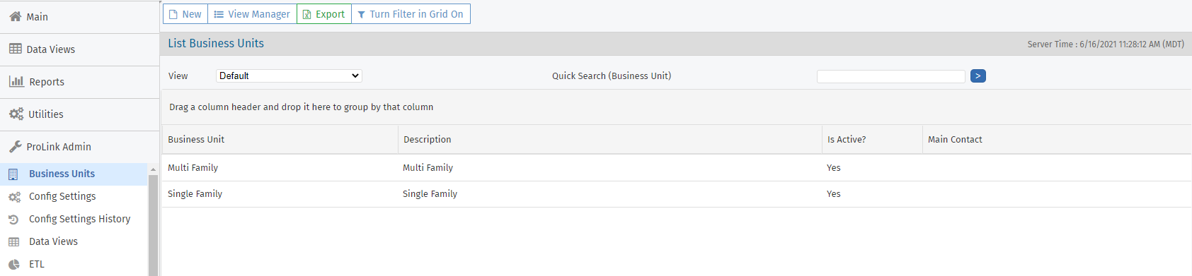Expand the Data Views section in sidebar
Viewport: 1192px width, 276px height.
pyautogui.click(x=79, y=49)
